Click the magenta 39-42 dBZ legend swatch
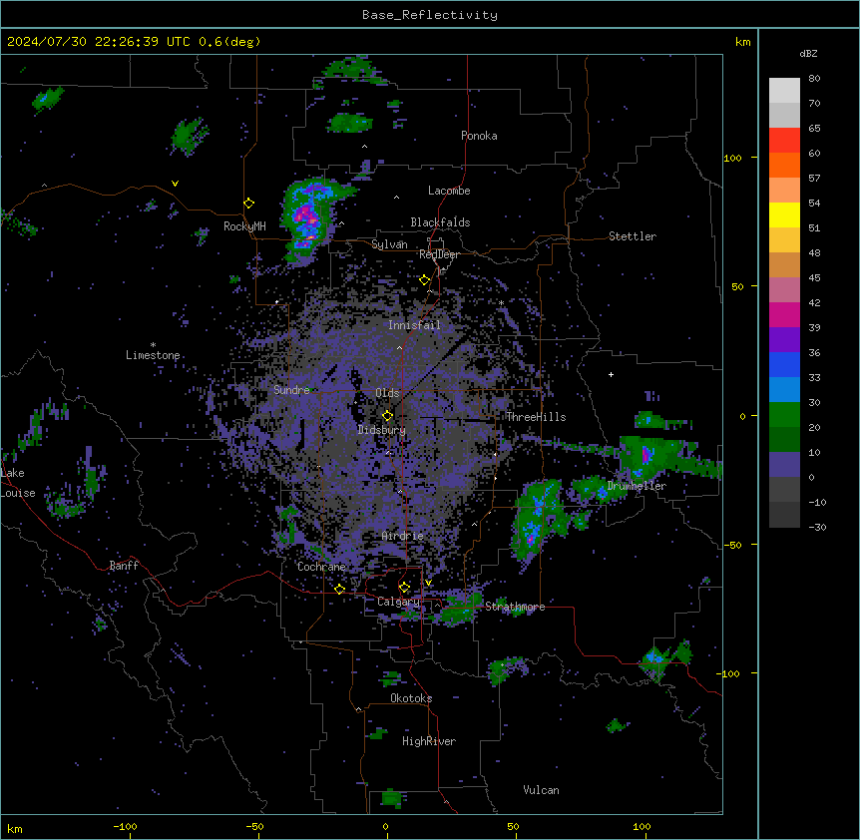This screenshot has height=840, width=860. [x=784, y=315]
